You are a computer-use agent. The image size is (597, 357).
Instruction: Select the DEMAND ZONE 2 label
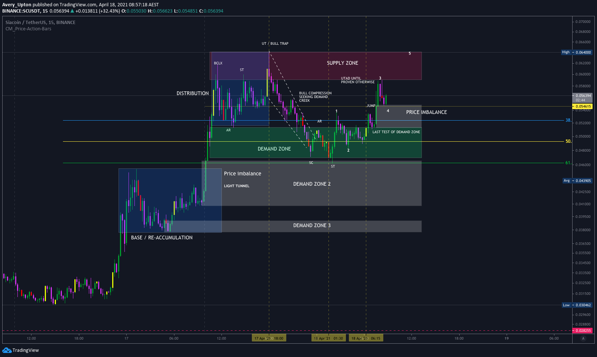tap(312, 184)
